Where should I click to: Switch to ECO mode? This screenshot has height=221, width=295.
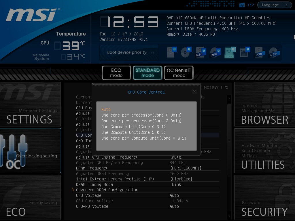point(116,73)
